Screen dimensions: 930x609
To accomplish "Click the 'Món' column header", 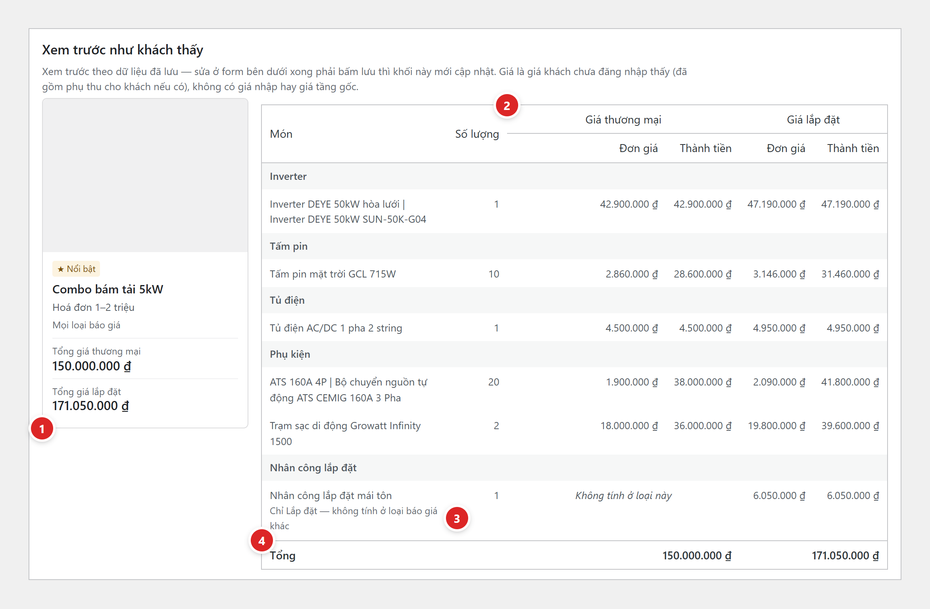I will tap(281, 134).
